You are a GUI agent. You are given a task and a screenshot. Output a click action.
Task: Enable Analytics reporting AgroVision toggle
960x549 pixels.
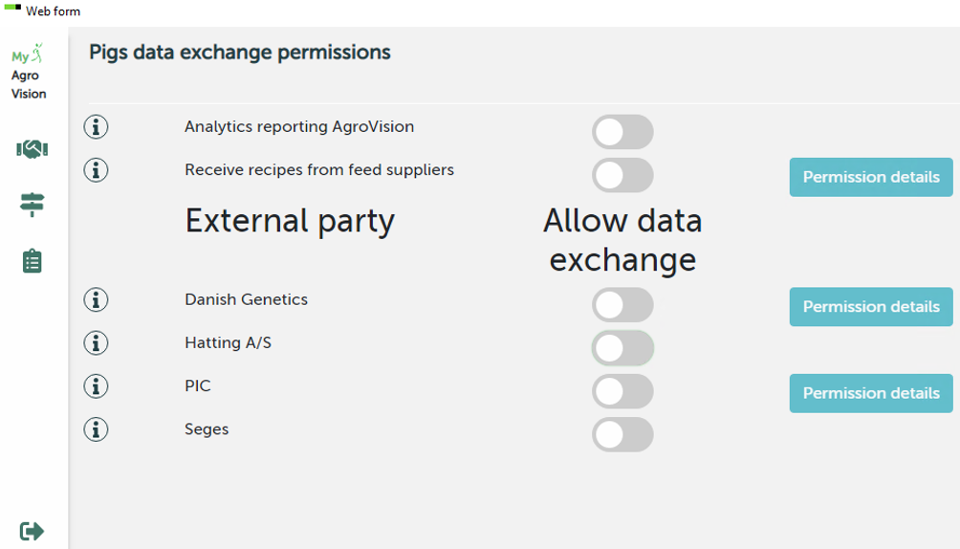click(x=622, y=132)
